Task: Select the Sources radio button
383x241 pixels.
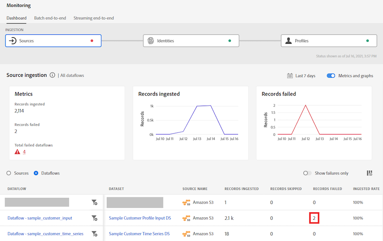Action: click(x=9, y=173)
